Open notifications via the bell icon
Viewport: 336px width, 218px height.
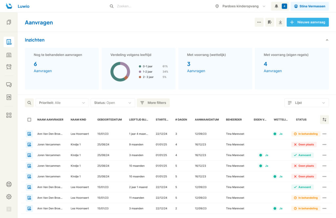[276, 6]
